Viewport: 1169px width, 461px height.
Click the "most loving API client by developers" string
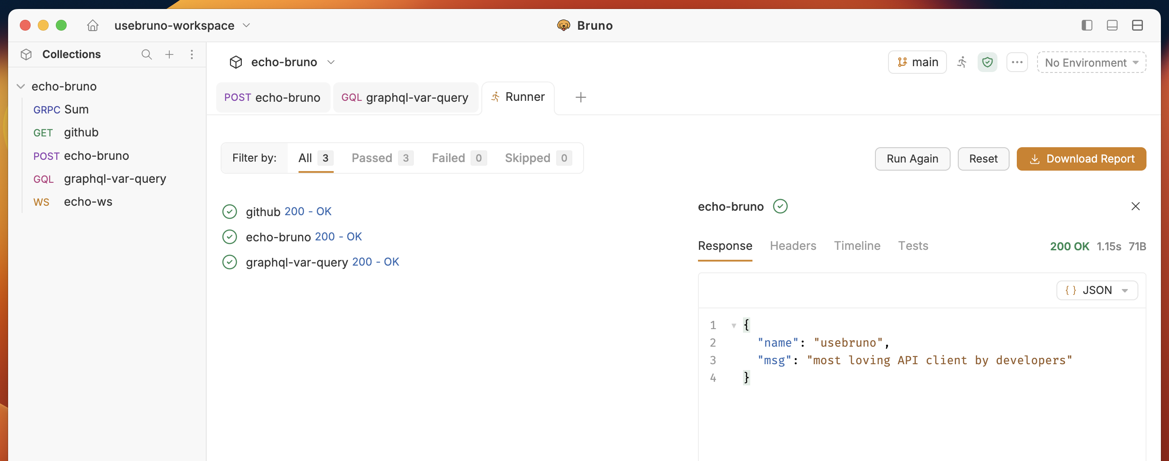[x=939, y=360]
